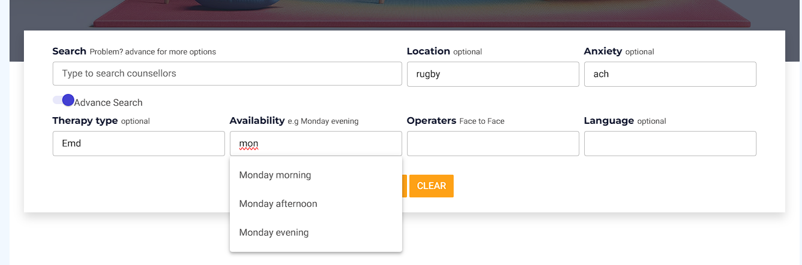The image size is (802, 265).
Task: Open the Operaters Face to Face field
Action: pos(493,144)
